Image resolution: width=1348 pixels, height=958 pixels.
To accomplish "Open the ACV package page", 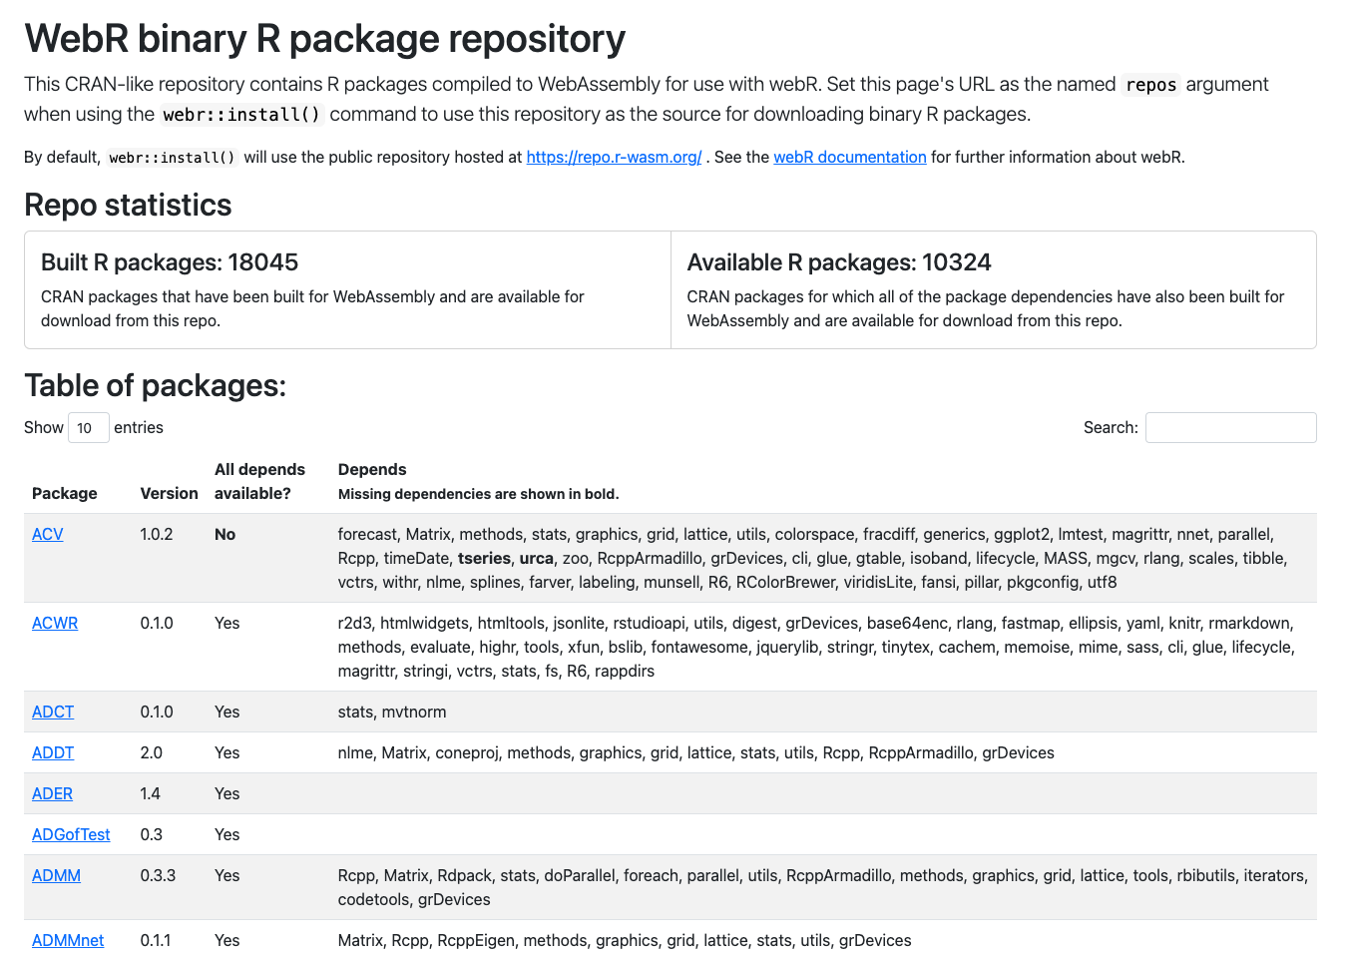I will 47,534.
